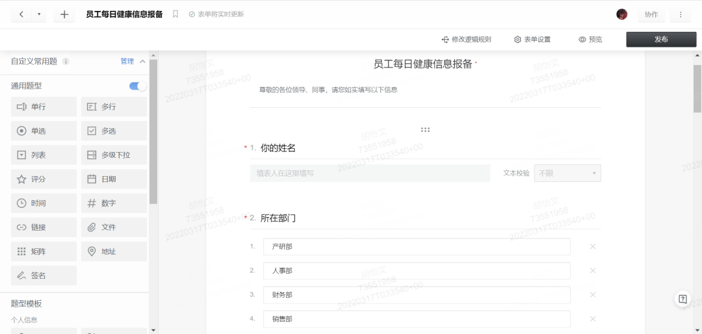Add a 时间 time question
The image size is (702, 334).
point(44,203)
